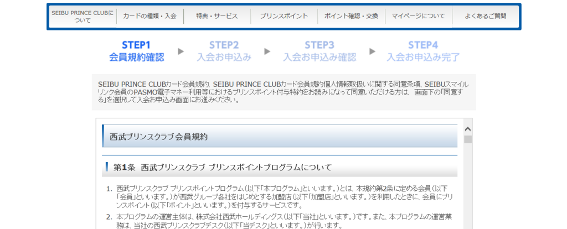This screenshot has height=229, width=567.
Task: Go to プリンスポイント menu
Action: tap(284, 16)
